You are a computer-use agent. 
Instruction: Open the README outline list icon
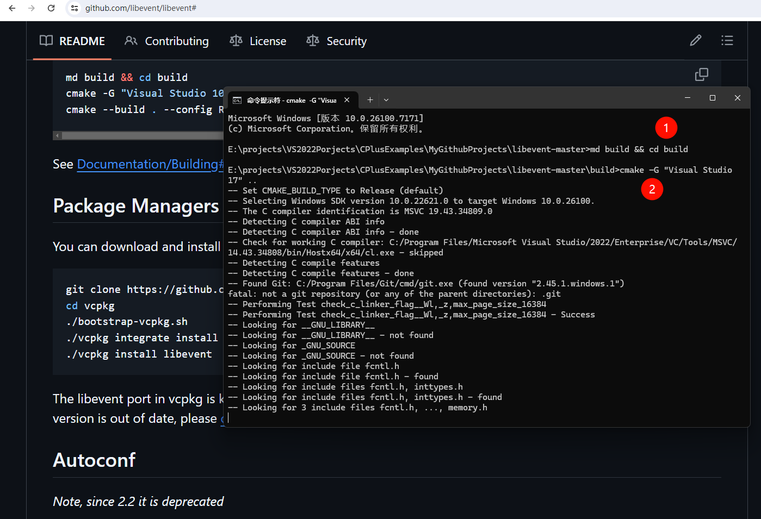point(727,41)
